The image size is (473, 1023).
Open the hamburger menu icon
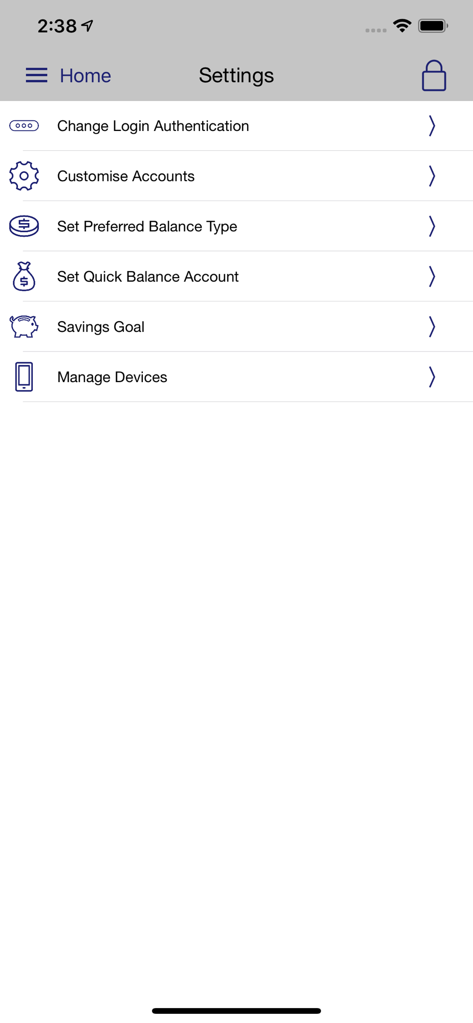point(36,75)
